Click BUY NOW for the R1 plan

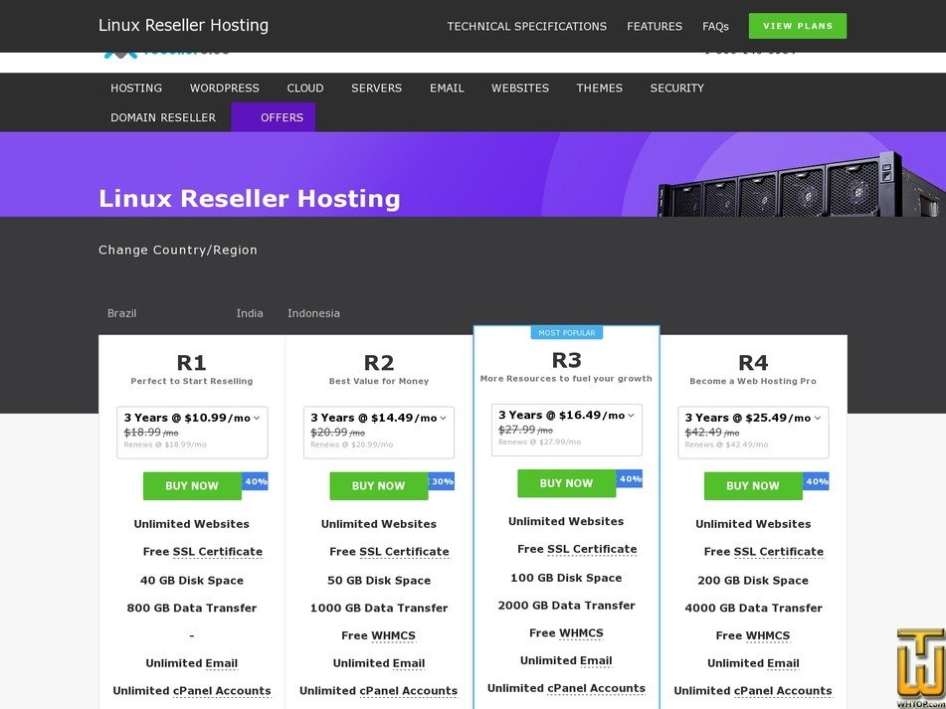(192, 486)
